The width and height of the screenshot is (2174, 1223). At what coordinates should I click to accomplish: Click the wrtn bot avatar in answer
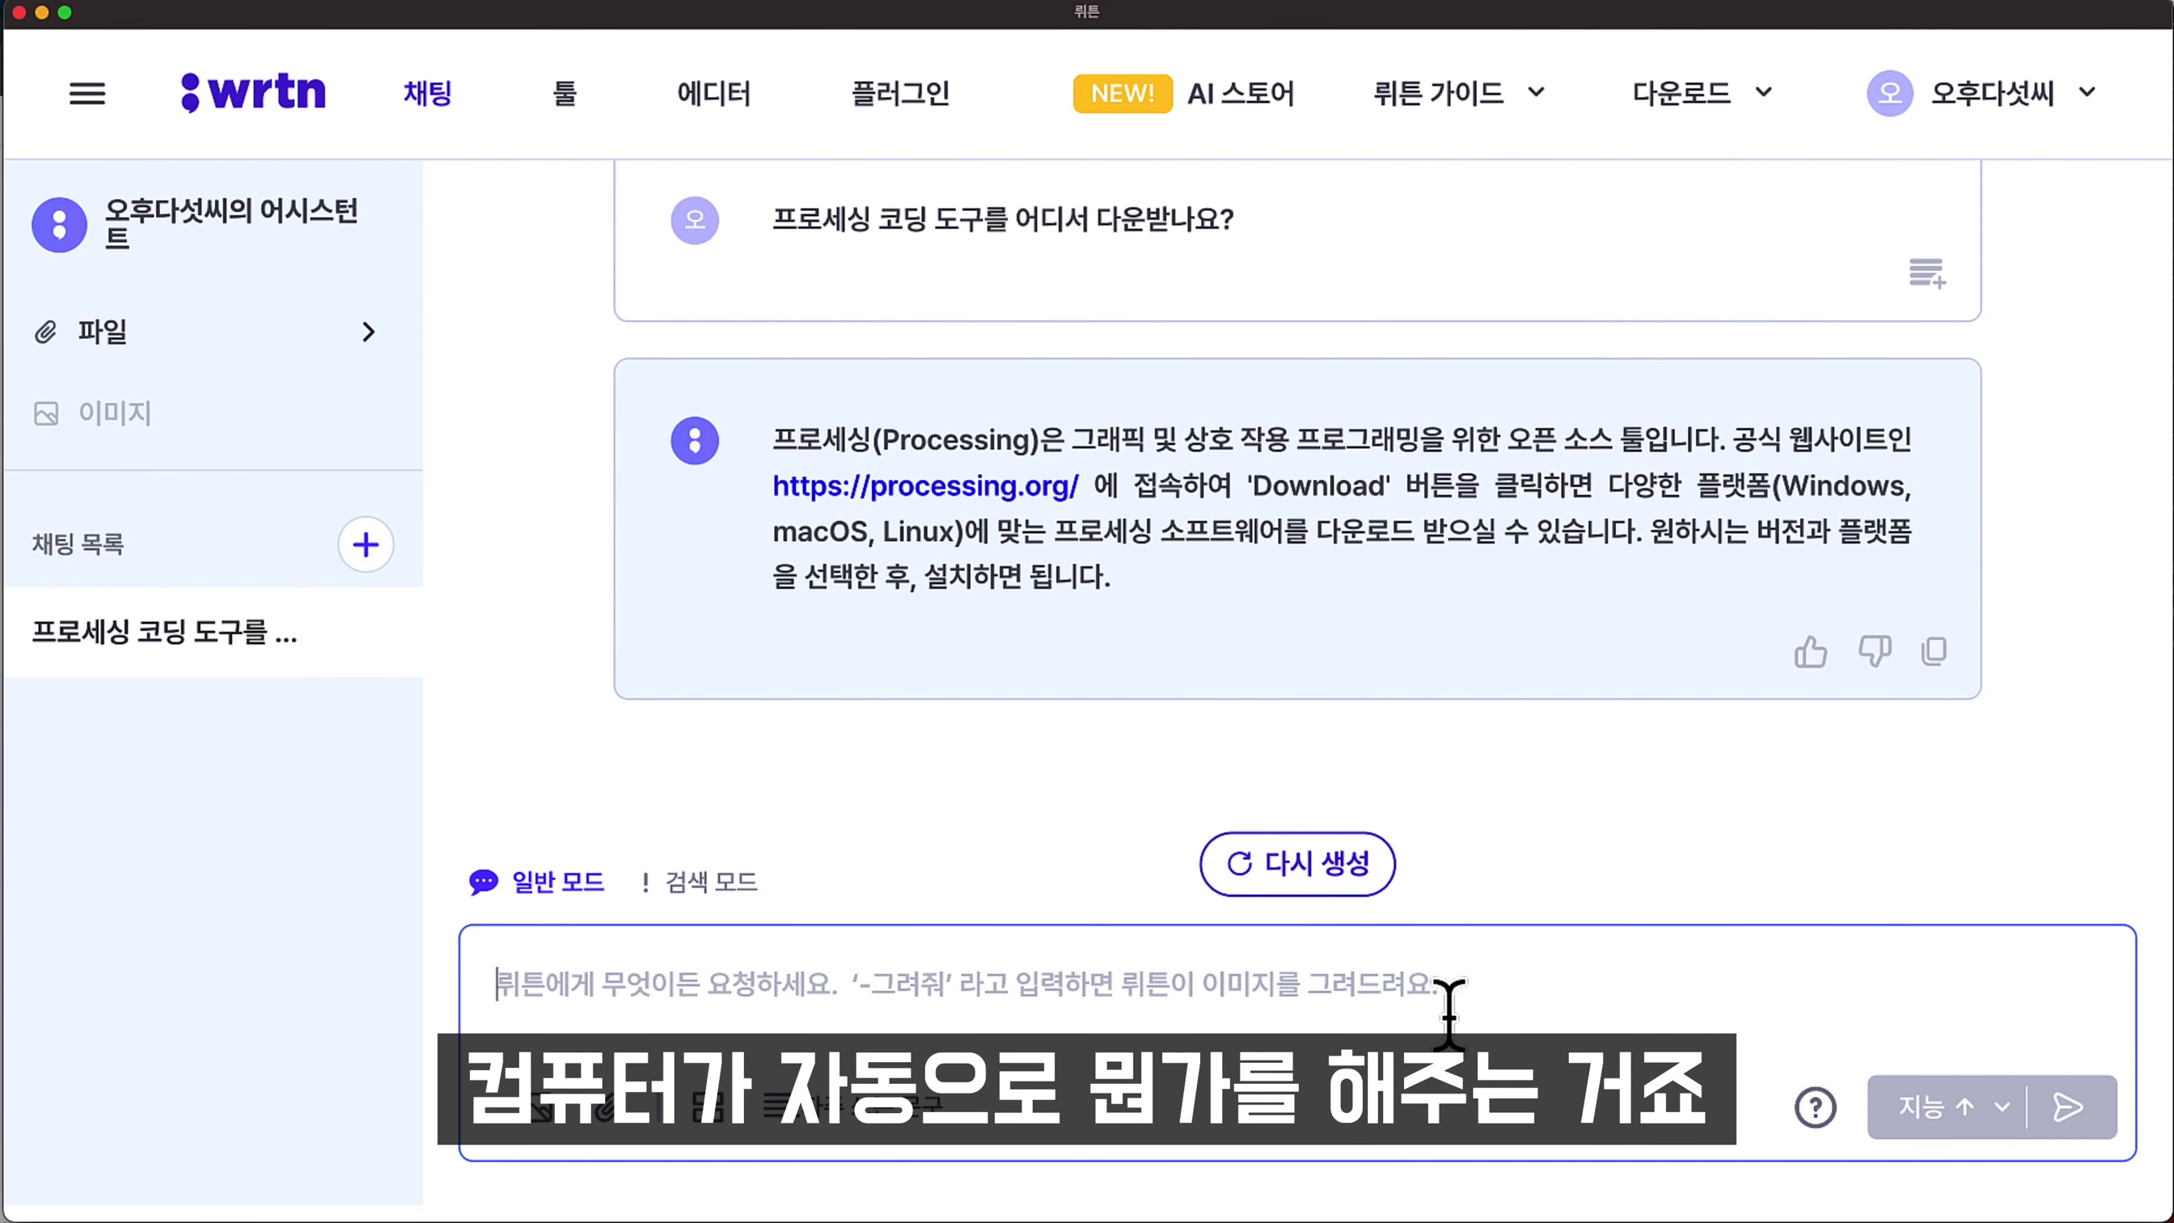click(x=695, y=441)
